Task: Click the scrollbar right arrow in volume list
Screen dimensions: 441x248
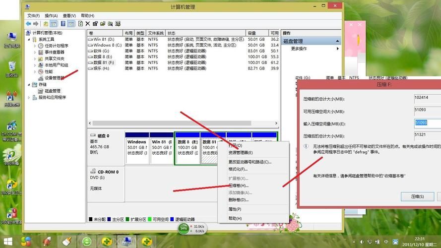Action: click(276, 123)
